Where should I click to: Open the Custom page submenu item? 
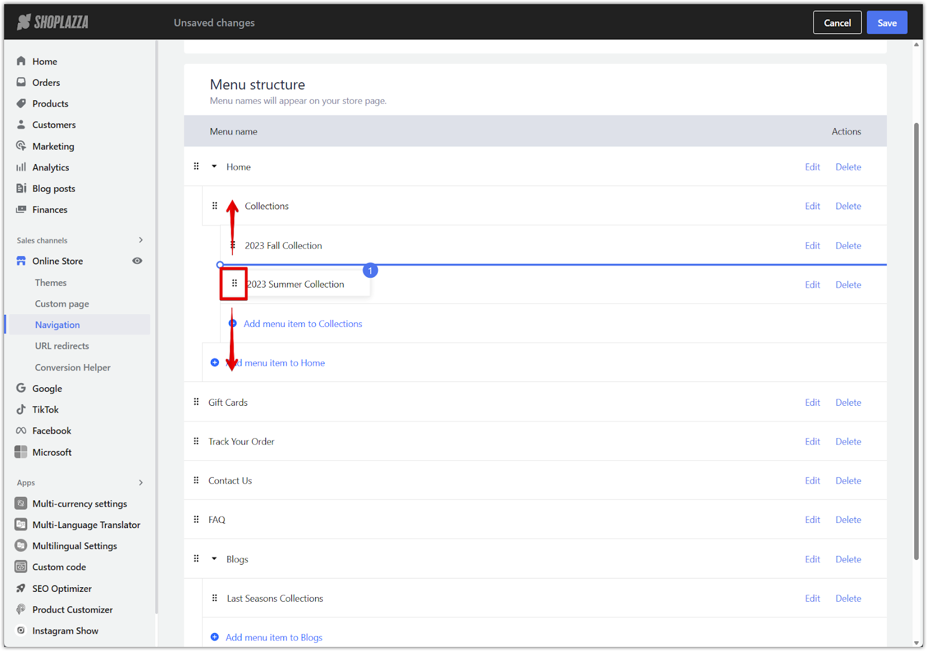62,304
